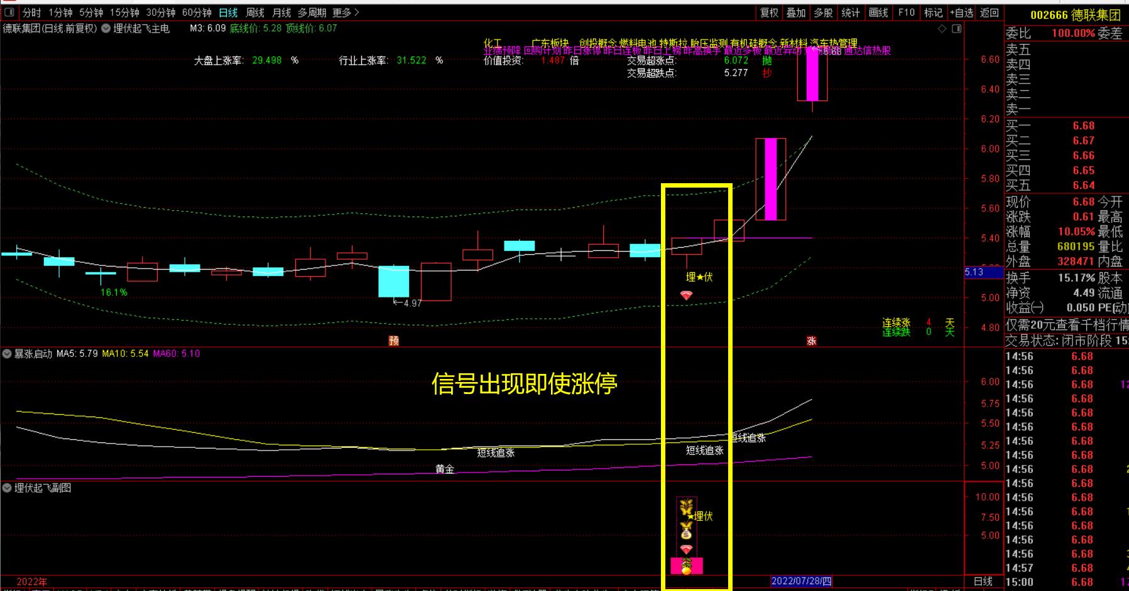
Task: Click the orange 预 marker icon
Action: click(394, 341)
